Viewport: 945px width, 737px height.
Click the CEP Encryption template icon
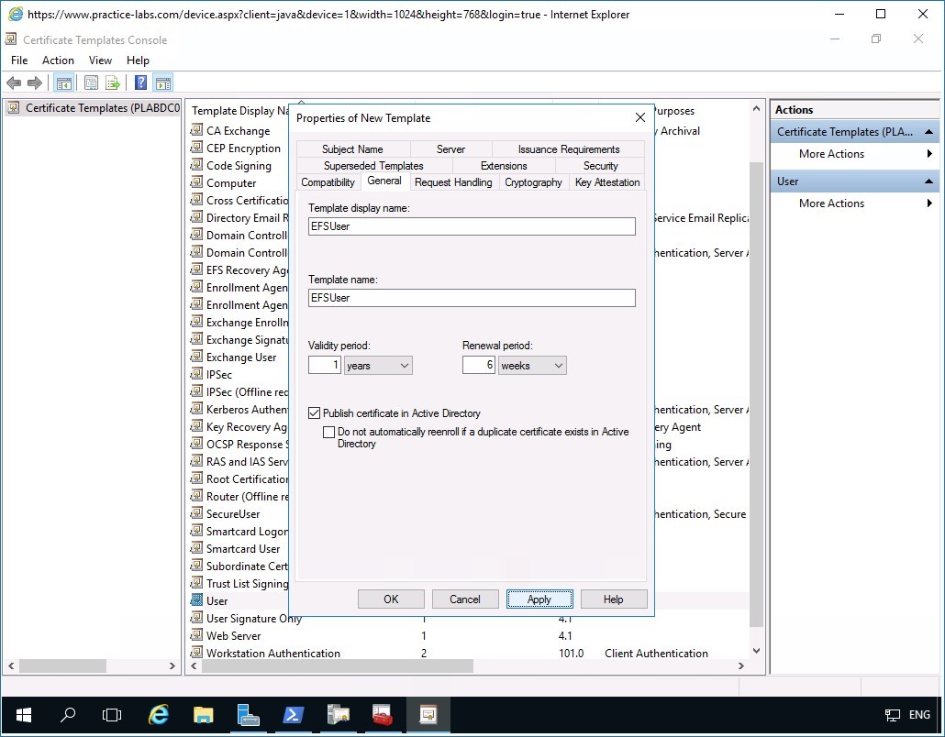pyautogui.click(x=196, y=148)
